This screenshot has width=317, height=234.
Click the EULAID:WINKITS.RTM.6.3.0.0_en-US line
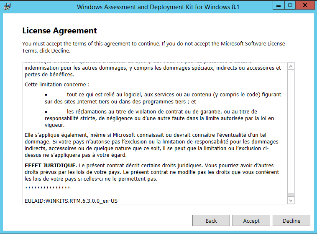pyautogui.click(x=71, y=201)
